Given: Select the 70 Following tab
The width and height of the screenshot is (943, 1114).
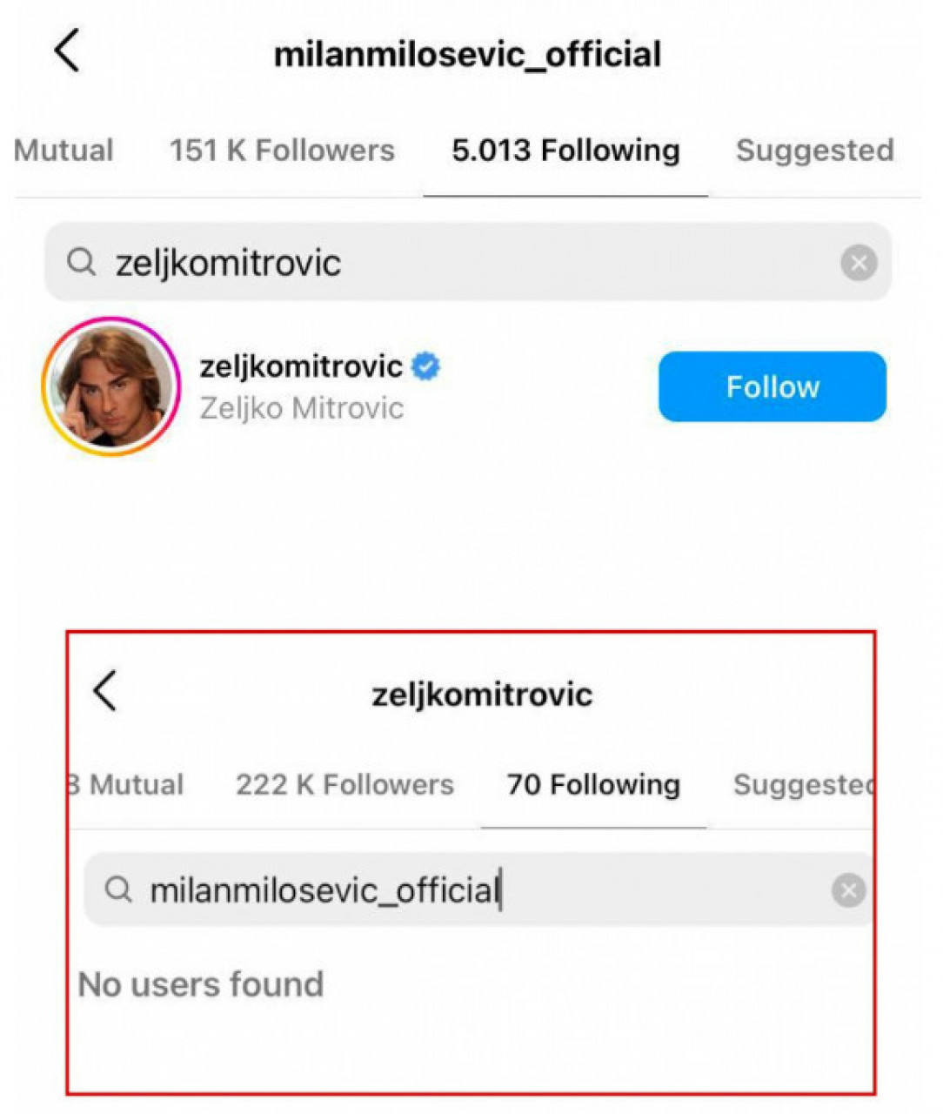Looking at the screenshot, I should [x=593, y=785].
